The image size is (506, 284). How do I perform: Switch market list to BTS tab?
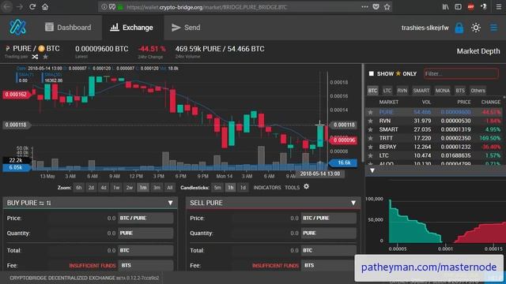(460, 91)
